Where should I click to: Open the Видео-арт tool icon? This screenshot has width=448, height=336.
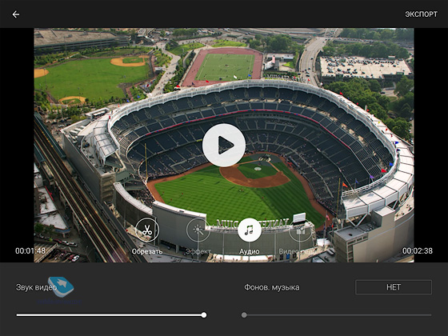[x=300, y=230]
